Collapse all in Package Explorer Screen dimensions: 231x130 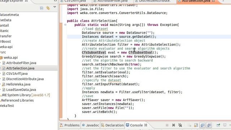42,8
